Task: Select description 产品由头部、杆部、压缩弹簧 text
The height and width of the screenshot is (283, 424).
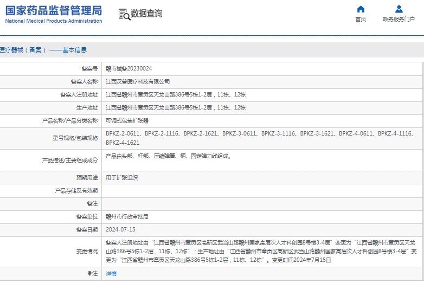Action: point(168,156)
